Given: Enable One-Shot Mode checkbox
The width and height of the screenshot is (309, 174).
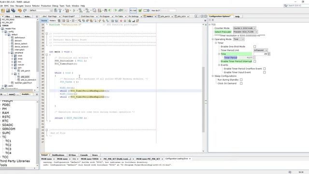Looking at the screenshot, I should point(254,46).
